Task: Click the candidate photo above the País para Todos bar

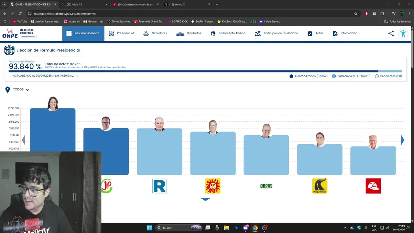Action: tap(320, 139)
